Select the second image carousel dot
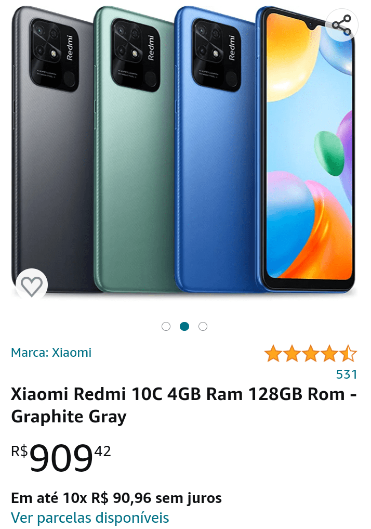 coord(184,326)
